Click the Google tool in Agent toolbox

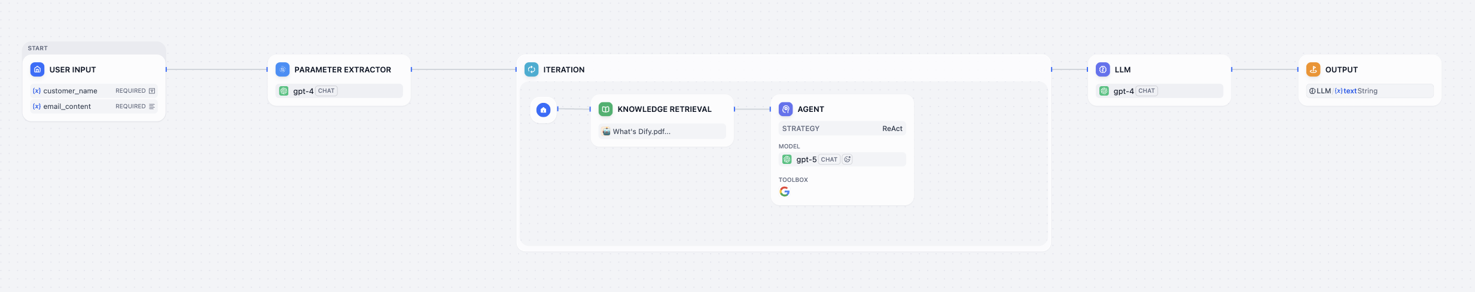pos(784,191)
